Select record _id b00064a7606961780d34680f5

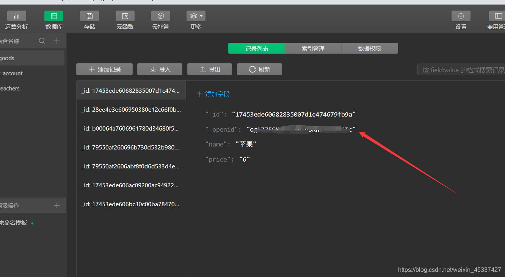coord(131,128)
